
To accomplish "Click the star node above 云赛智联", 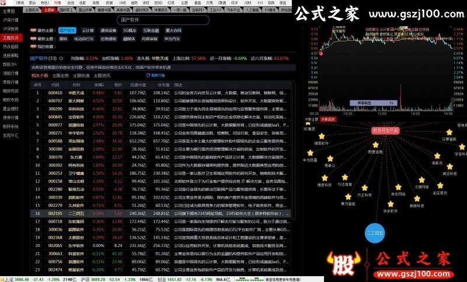I will click(x=449, y=132).
